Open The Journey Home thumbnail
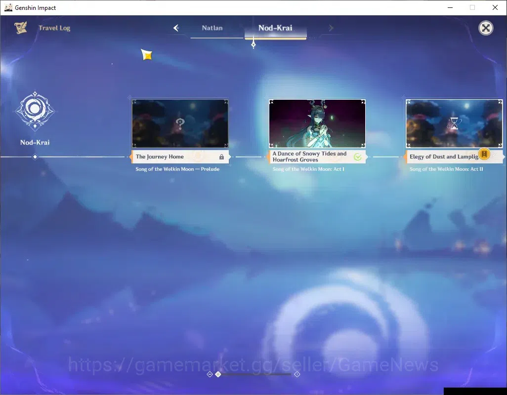507x395 pixels. point(180,123)
